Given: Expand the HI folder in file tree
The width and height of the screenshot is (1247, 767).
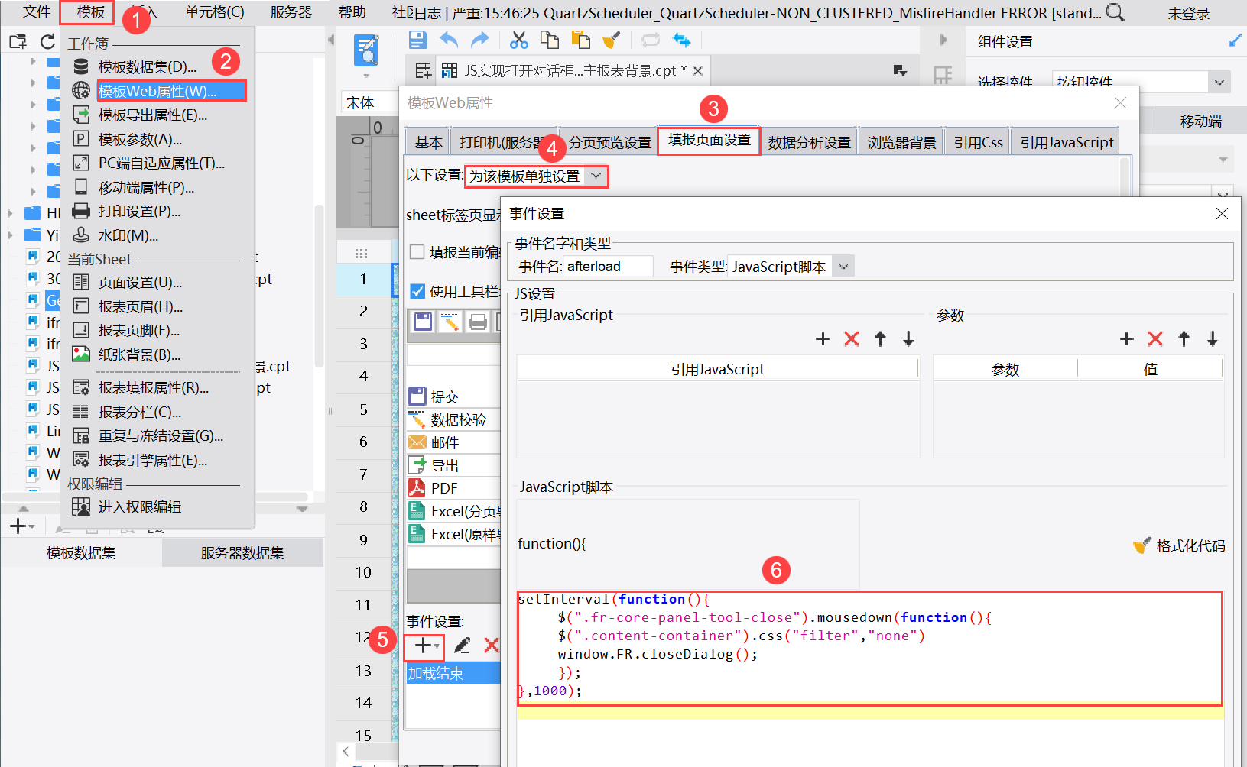Looking at the screenshot, I should (x=10, y=213).
